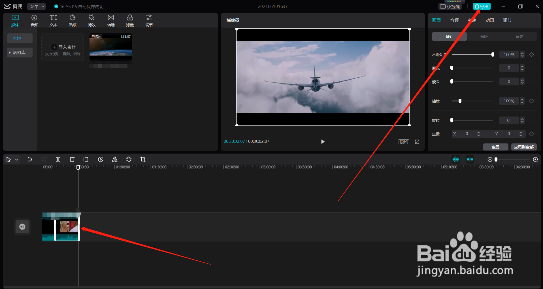Click the 重置 reset button
The height and width of the screenshot is (289, 543).
tap(495, 147)
